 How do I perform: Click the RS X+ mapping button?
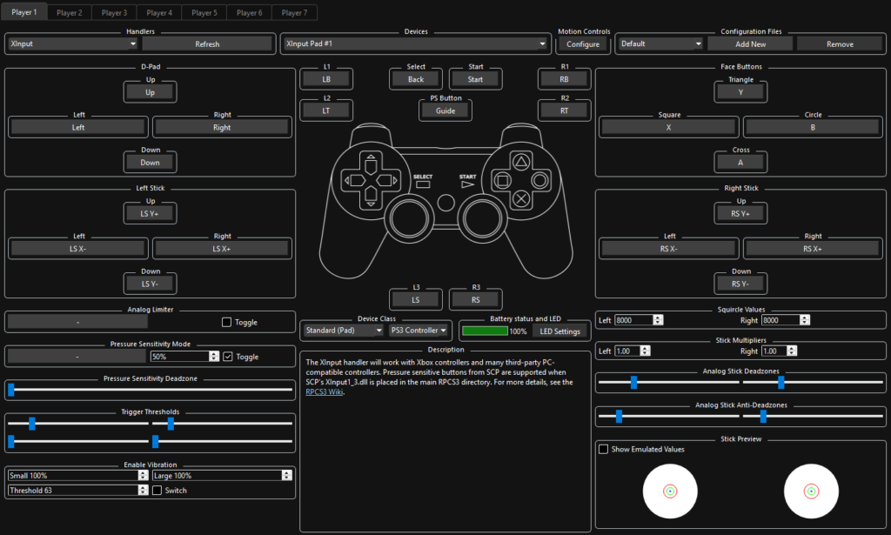813,249
